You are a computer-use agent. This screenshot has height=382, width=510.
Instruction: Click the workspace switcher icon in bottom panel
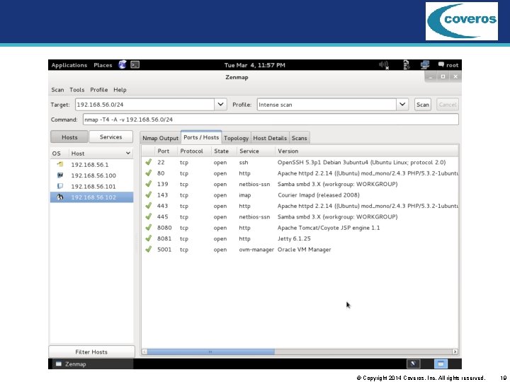[x=414, y=364]
